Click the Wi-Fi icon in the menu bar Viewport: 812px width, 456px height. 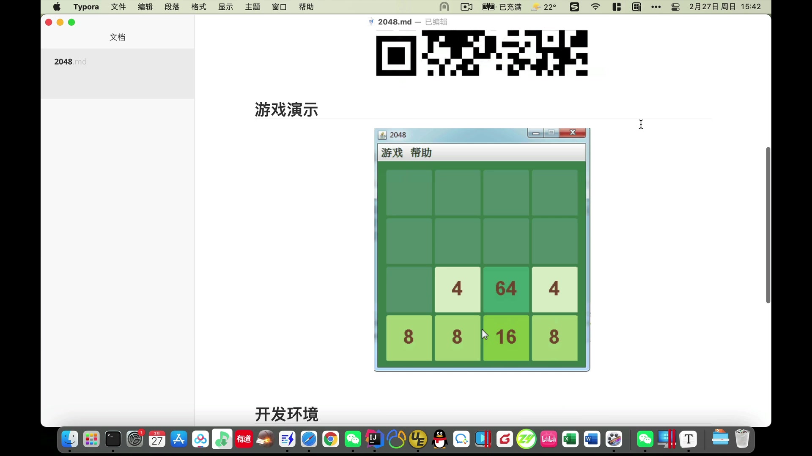pyautogui.click(x=595, y=7)
